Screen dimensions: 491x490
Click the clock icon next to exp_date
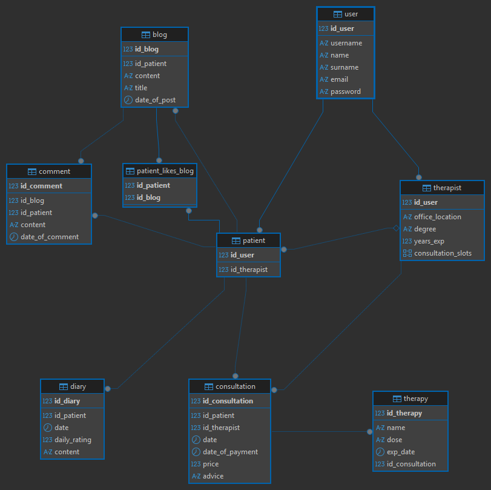(x=380, y=452)
